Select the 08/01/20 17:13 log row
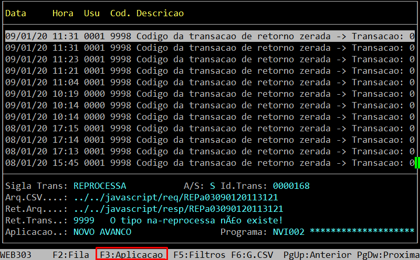 209,151
